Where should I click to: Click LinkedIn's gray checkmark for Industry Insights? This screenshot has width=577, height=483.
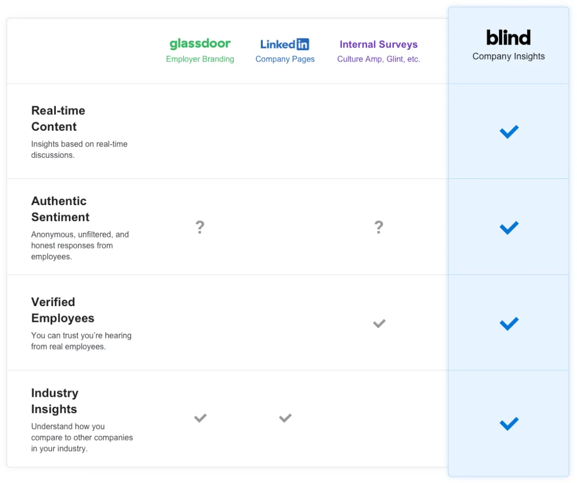[285, 418]
